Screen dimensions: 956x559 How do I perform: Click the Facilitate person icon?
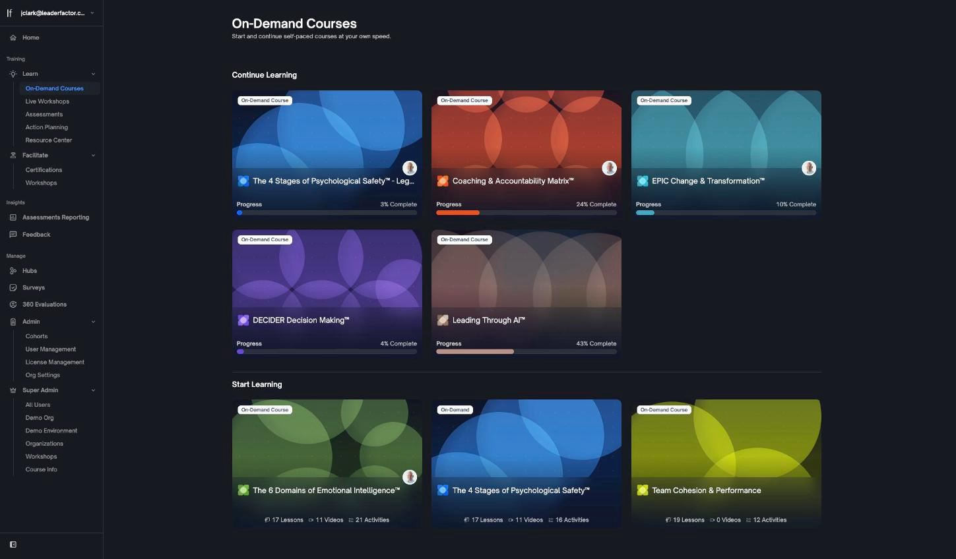tap(13, 156)
